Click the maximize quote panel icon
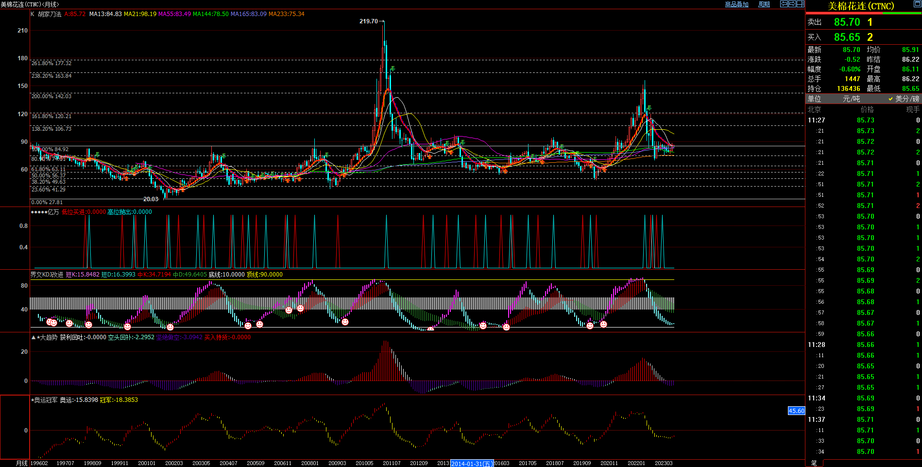The width and height of the screenshot is (922, 467). coord(917,4)
